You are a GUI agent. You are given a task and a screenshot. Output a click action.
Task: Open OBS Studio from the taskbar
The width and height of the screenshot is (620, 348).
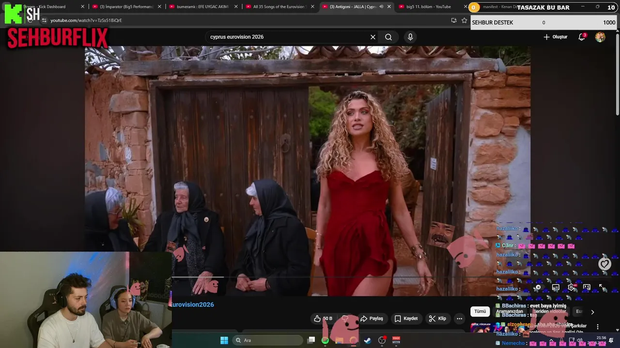coord(382,340)
